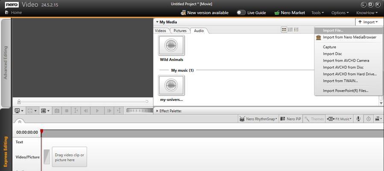Switch to the Pictures tab
This screenshot has width=384, height=171.
(x=180, y=31)
